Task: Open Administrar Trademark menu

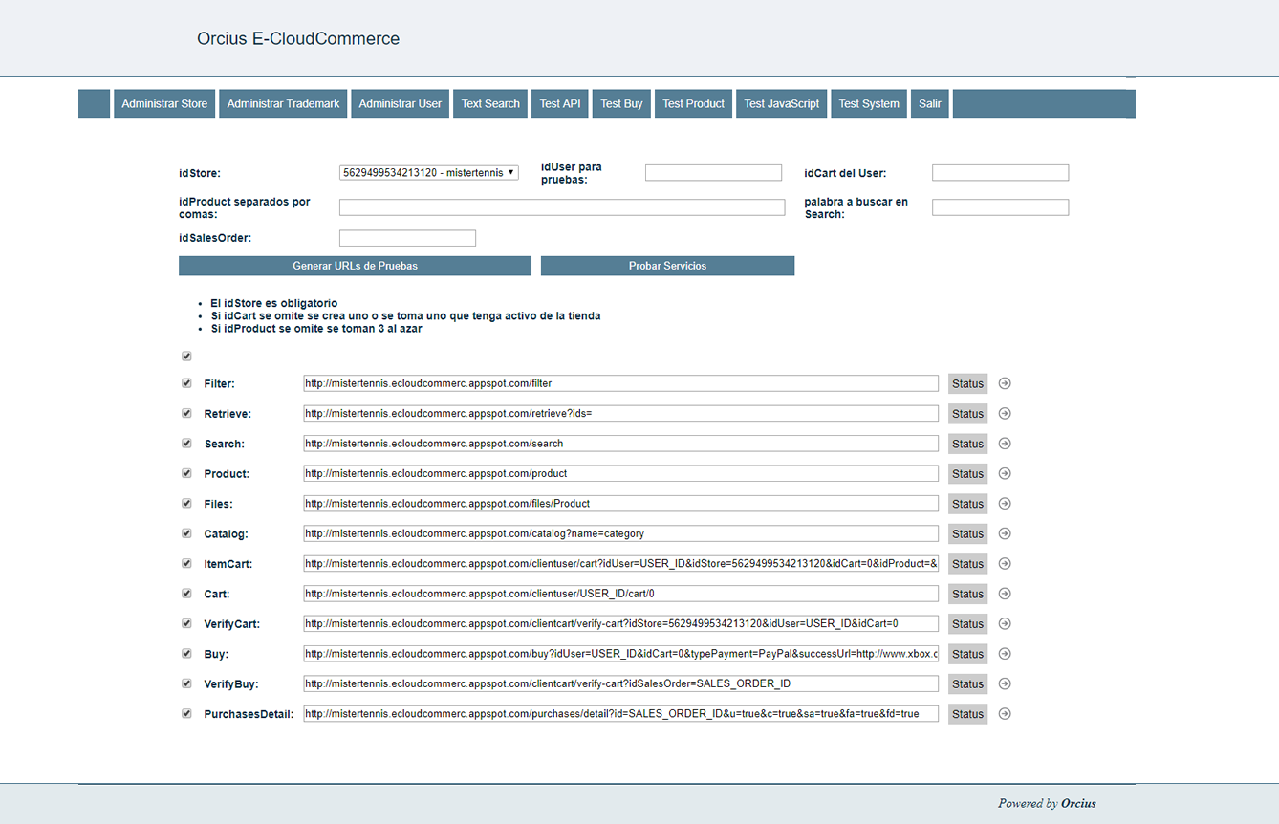Action: 283,103
